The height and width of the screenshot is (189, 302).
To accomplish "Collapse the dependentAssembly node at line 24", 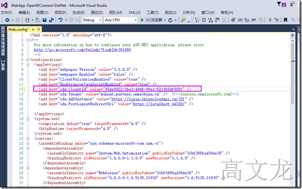I will coord(28,148).
